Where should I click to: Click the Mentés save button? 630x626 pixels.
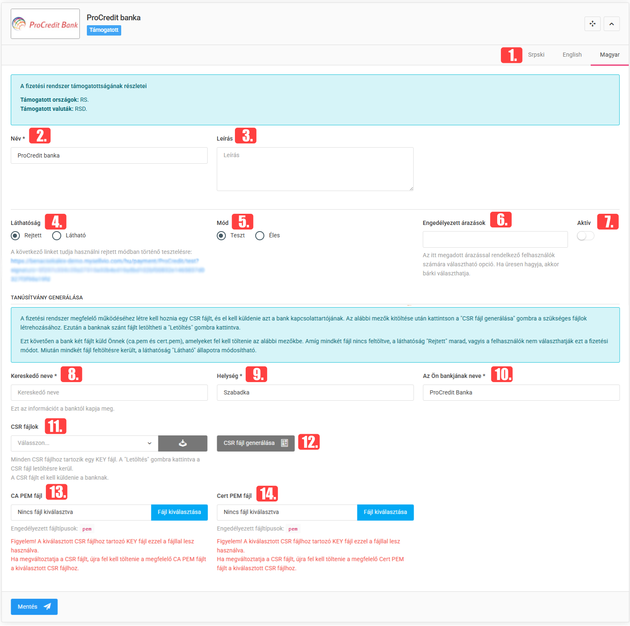pyautogui.click(x=34, y=607)
